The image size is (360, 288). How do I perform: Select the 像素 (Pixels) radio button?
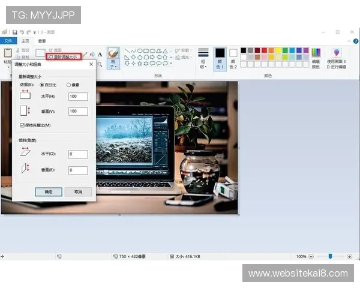(x=69, y=85)
